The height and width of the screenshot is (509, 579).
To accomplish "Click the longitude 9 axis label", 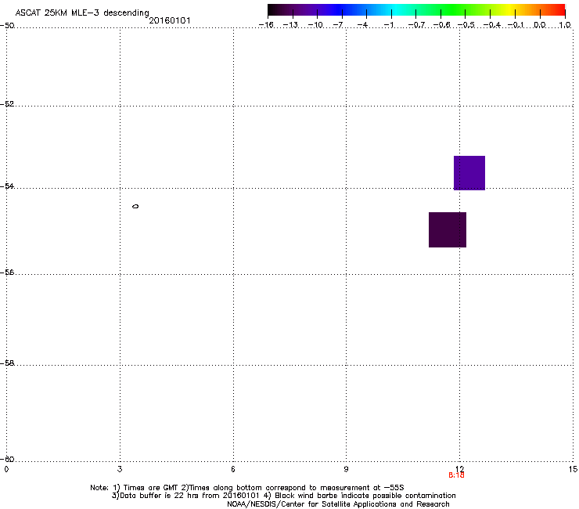I will pos(346,469).
